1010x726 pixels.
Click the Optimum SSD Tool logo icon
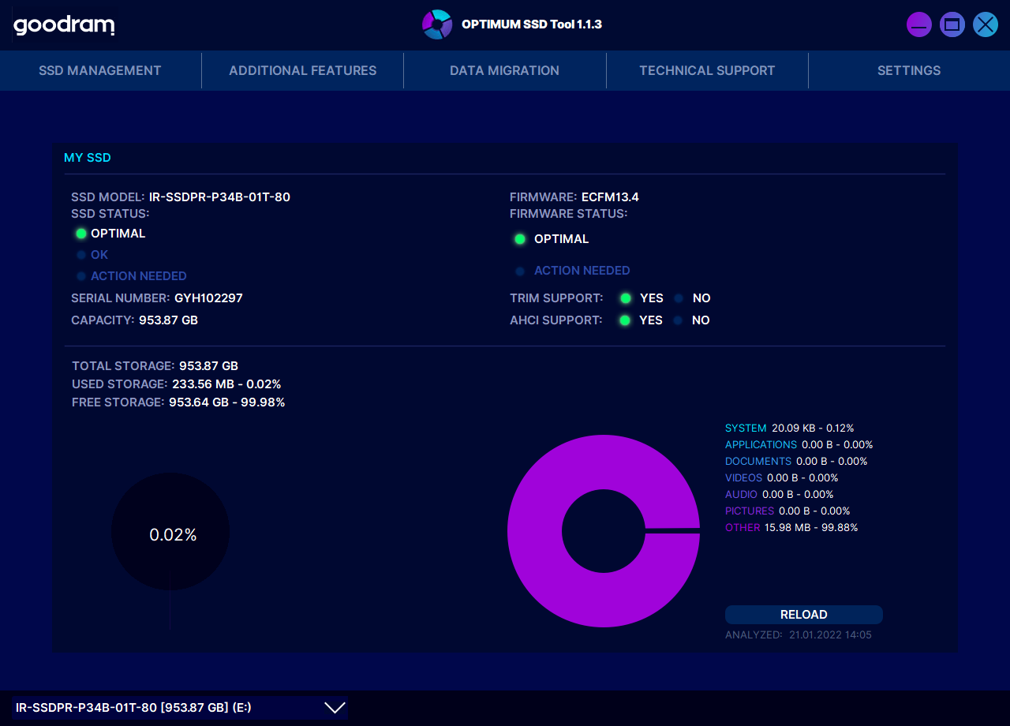(436, 24)
